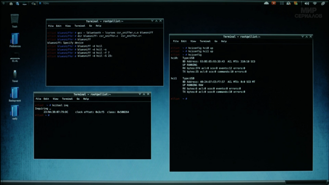Open Terminal menu in hciconfig terminal

click(x=205, y=41)
